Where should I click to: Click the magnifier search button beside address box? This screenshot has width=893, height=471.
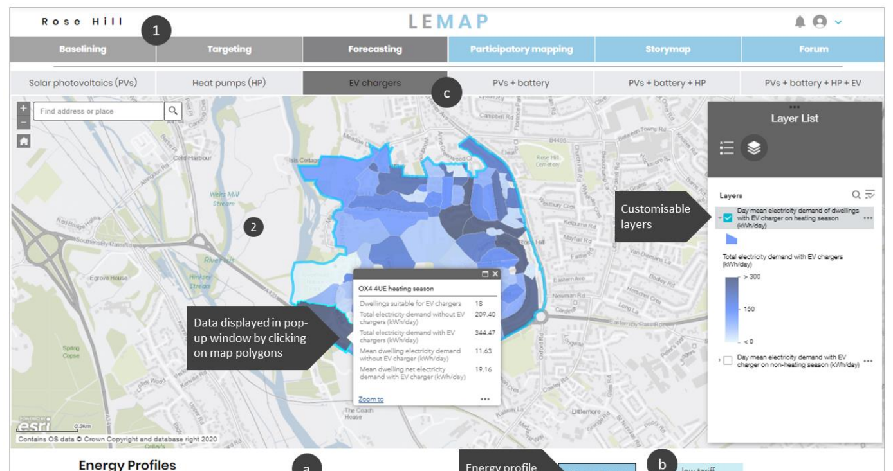coord(173,111)
